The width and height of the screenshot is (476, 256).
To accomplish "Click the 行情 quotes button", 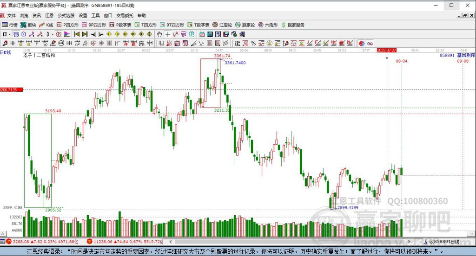I will [x=10, y=25].
